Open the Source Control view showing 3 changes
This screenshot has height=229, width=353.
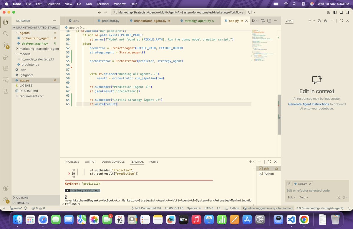pyautogui.click(x=5, y=46)
